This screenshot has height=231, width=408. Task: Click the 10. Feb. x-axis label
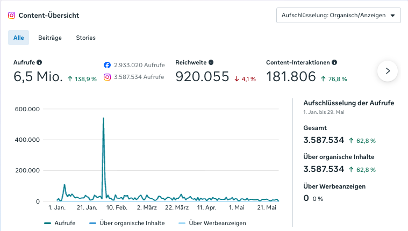tap(117, 207)
